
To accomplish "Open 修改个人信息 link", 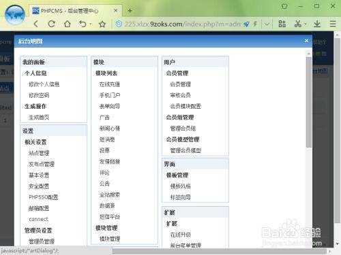I will tap(44, 84).
